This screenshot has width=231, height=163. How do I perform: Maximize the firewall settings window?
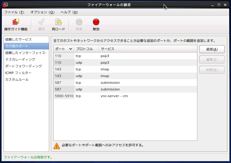(x=219, y=5)
